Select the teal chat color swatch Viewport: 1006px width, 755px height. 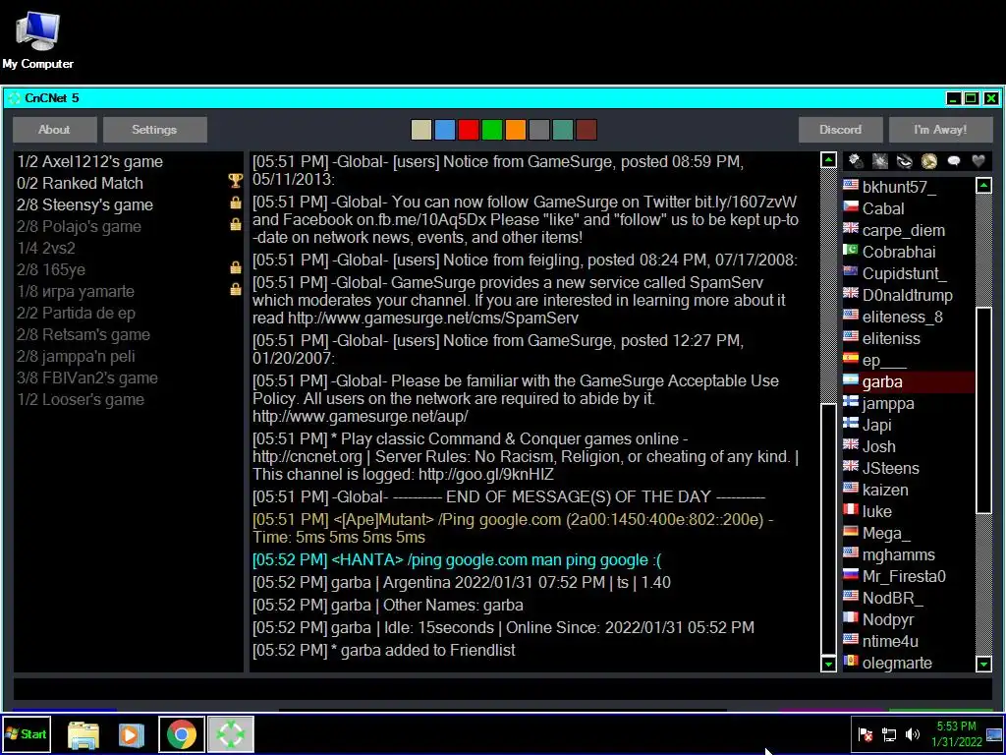tap(563, 130)
